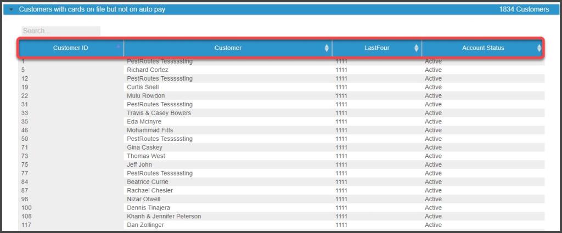Click into the Search input field
The width and height of the screenshot is (562, 233).
pyautogui.click(x=60, y=31)
